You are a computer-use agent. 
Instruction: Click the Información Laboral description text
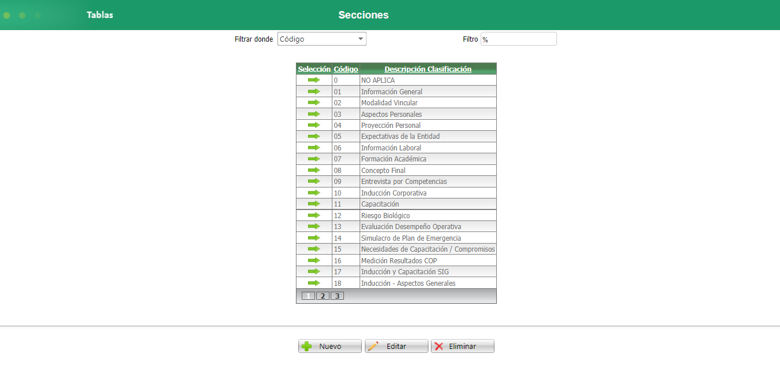click(391, 148)
